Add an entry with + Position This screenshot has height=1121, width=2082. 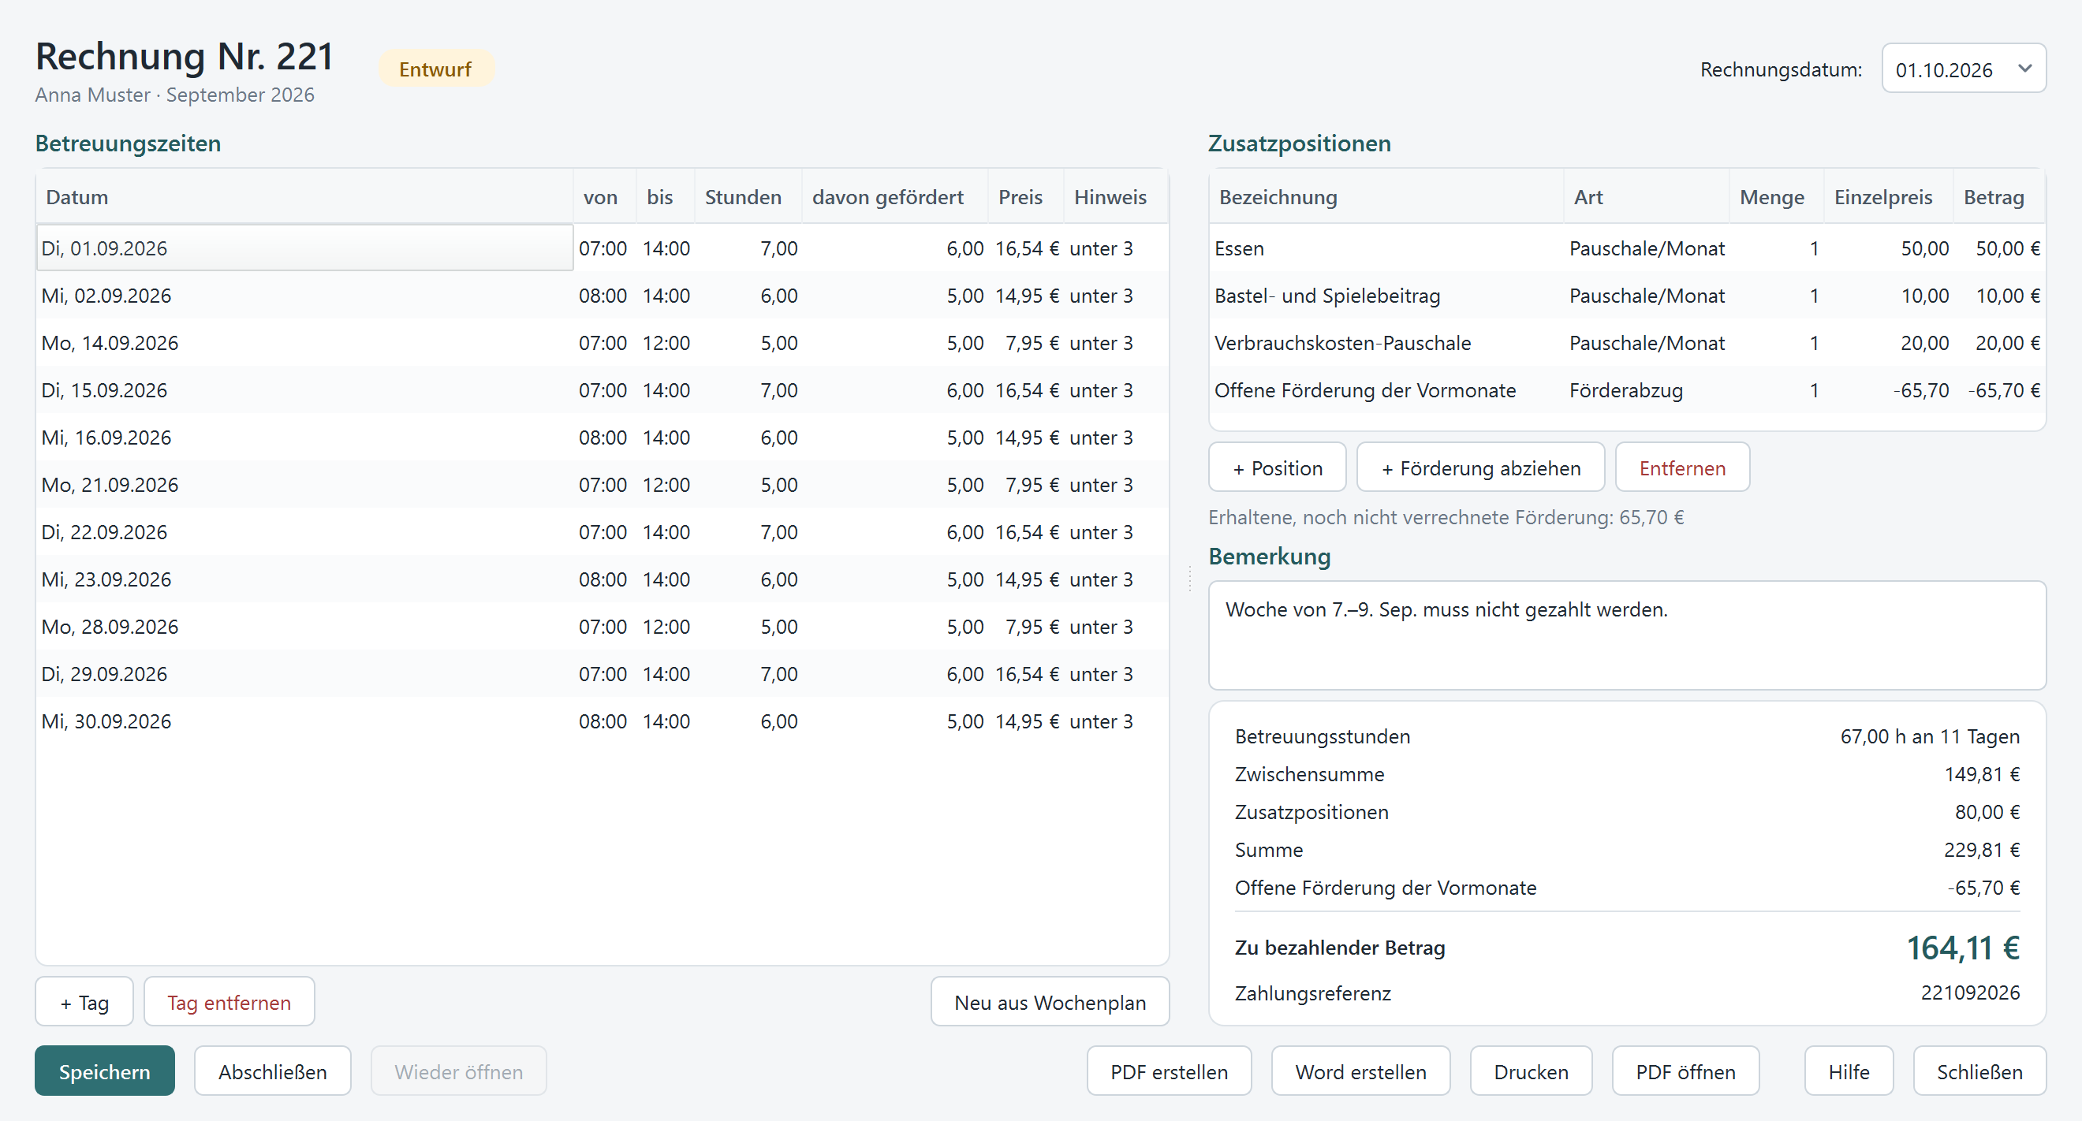[1277, 467]
